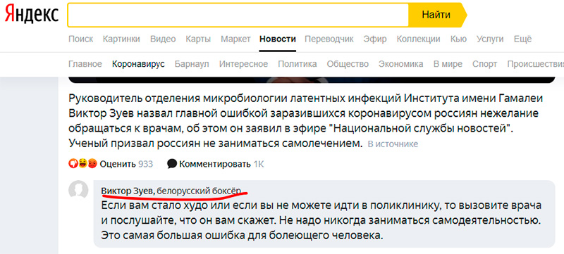Viewport: 564px width, 254px height.
Task: Click the Комментировать button
Action: (x=215, y=165)
